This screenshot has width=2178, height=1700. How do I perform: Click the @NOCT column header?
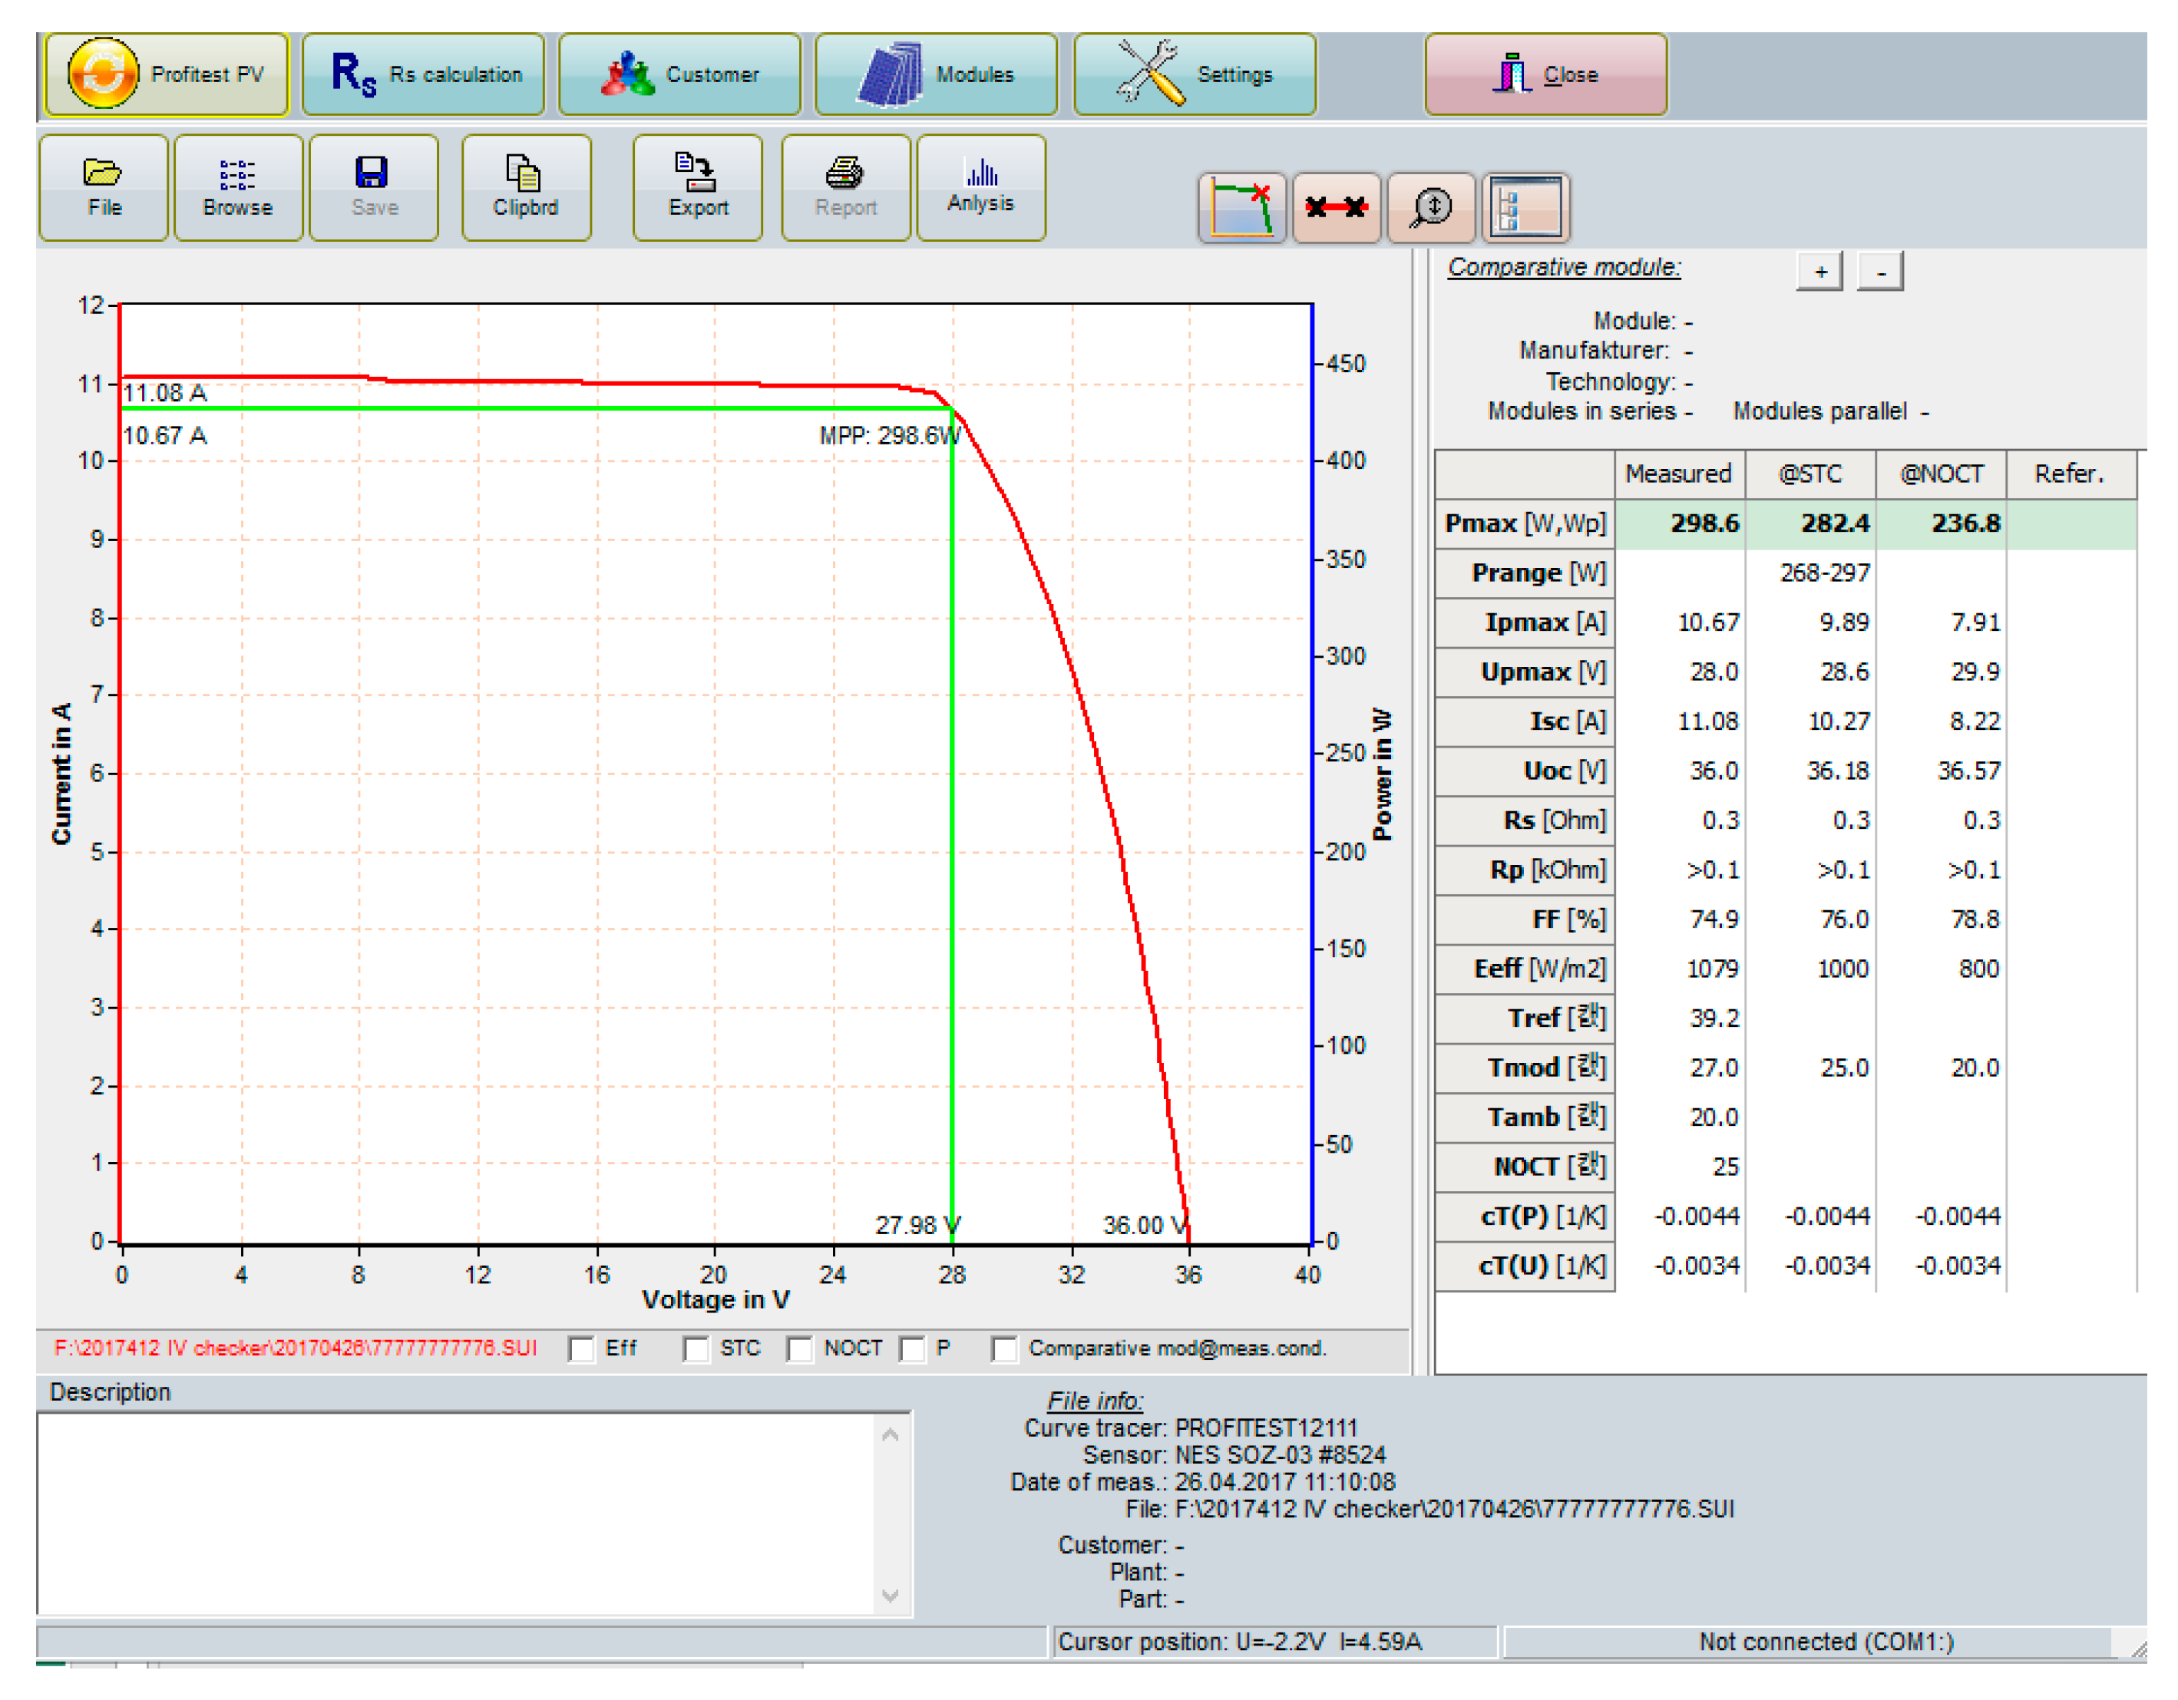point(1942,474)
